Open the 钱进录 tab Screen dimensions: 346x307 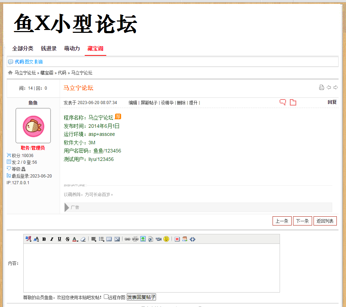click(x=49, y=49)
